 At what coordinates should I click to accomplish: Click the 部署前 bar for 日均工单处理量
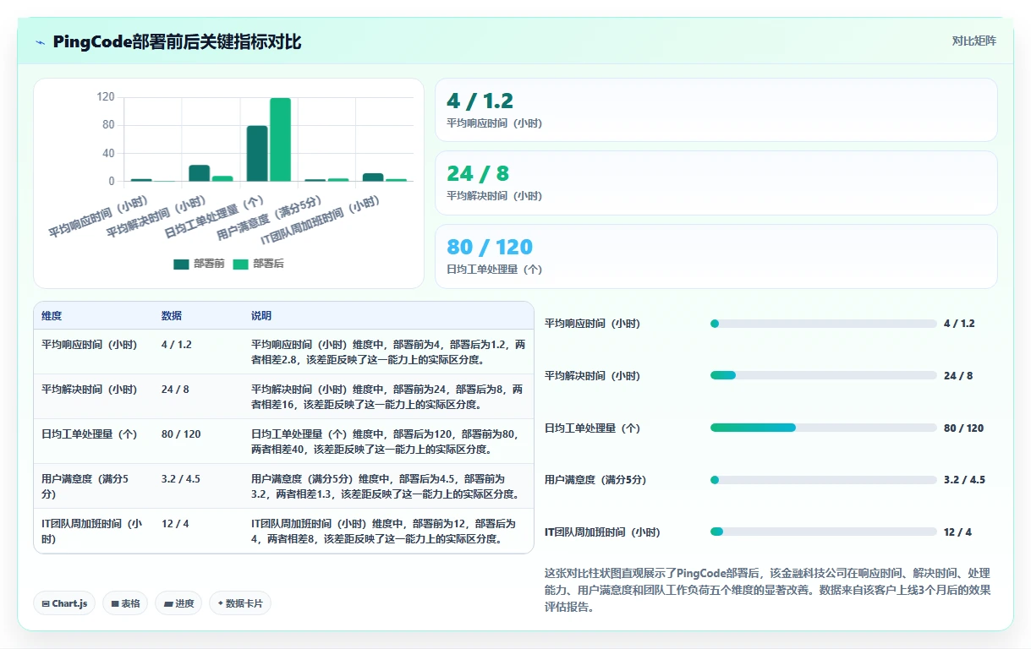click(257, 154)
